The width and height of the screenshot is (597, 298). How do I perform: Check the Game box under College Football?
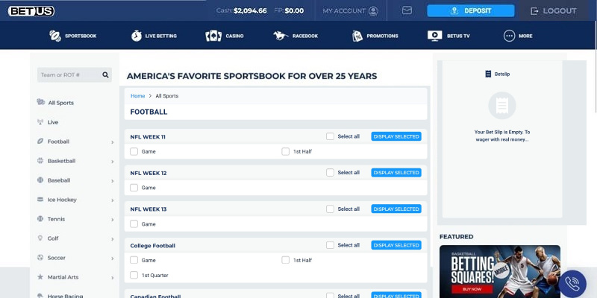134,260
